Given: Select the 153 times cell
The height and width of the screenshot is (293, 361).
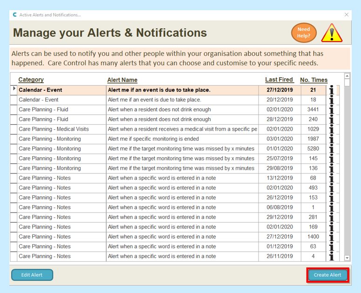Looking at the screenshot, I should point(313,198).
